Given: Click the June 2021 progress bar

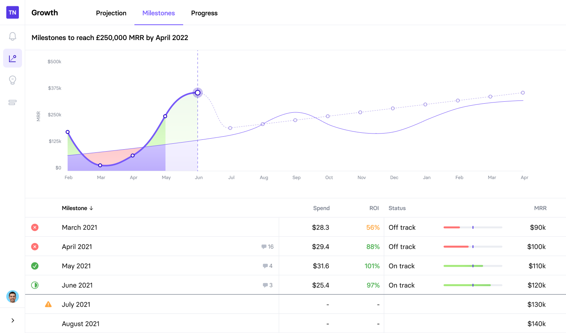Looking at the screenshot, I should (x=473, y=285).
